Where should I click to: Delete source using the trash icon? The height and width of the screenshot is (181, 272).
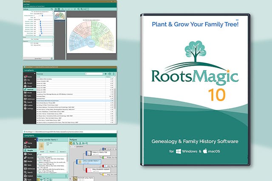pyautogui.click(x=110, y=74)
